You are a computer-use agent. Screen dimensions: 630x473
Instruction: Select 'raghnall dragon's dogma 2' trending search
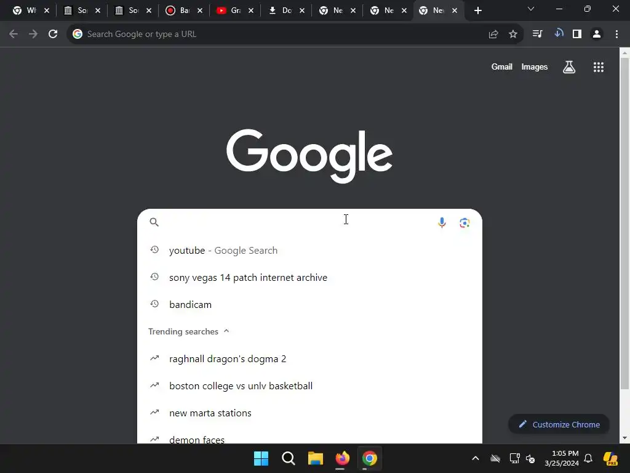coord(309,359)
